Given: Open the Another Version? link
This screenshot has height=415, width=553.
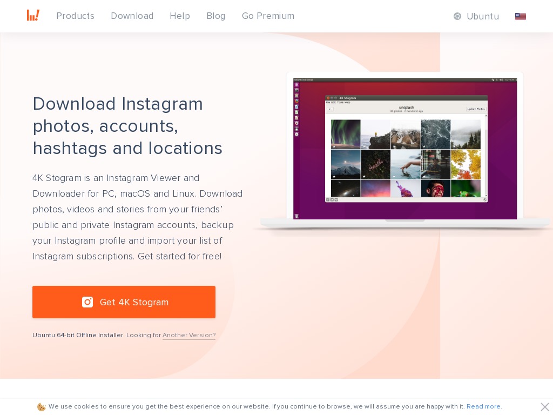Looking at the screenshot, I should [189, 335].
